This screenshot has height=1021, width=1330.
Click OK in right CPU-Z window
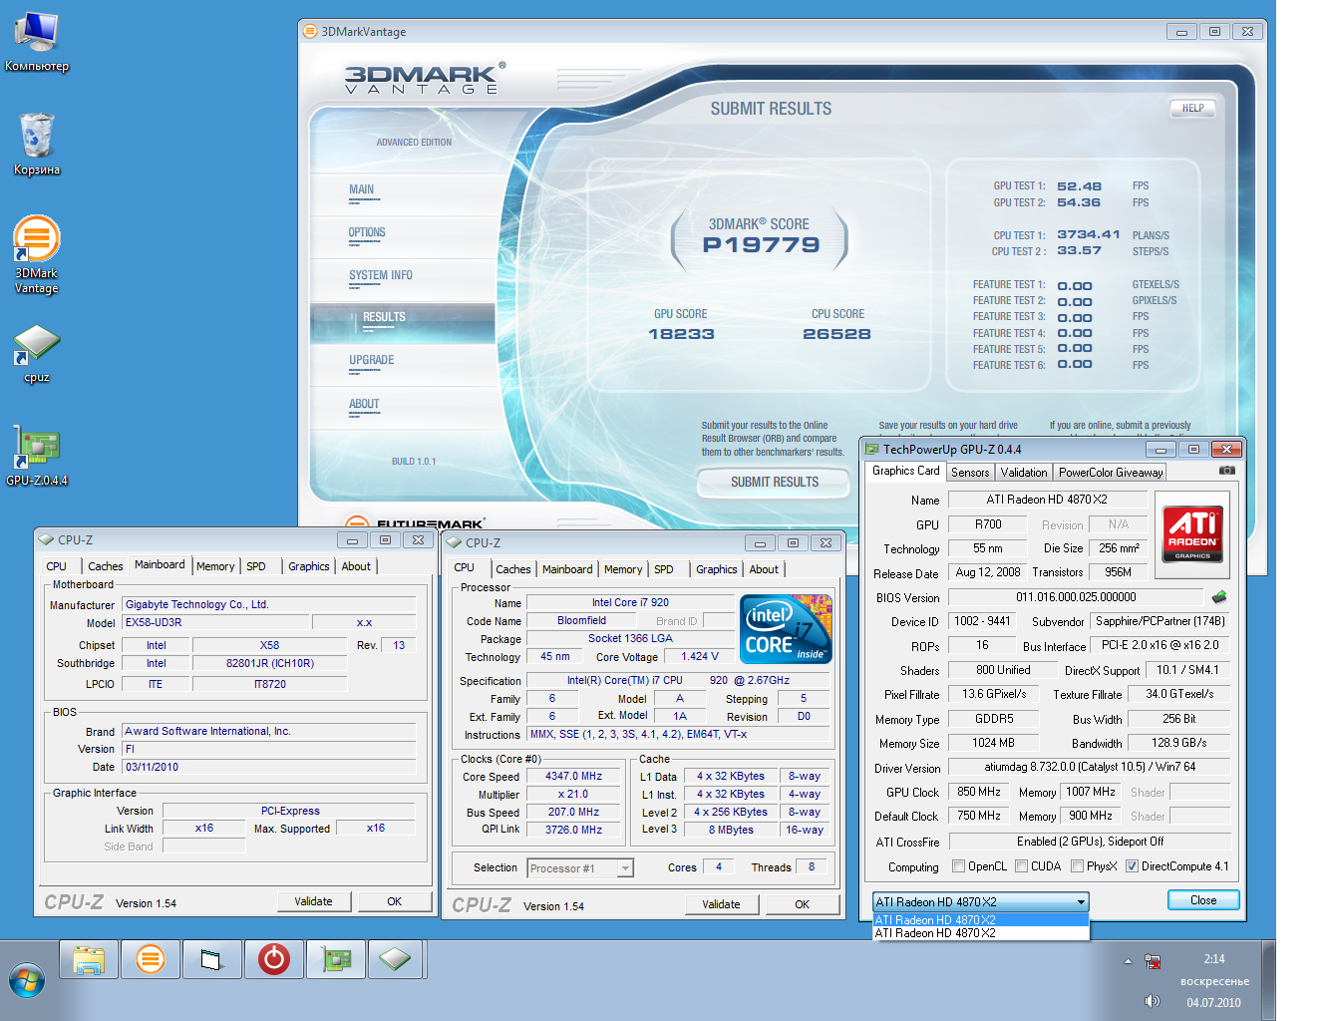pyautogui.click(x=803, y=904)
